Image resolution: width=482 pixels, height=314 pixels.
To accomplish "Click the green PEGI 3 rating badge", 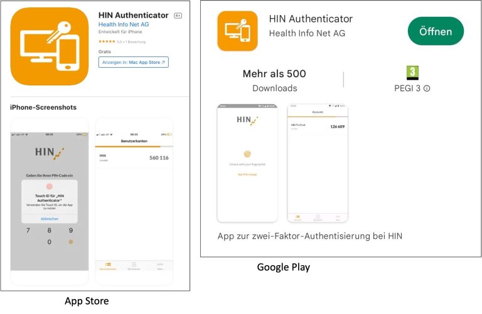I will [x=412, y=73].
